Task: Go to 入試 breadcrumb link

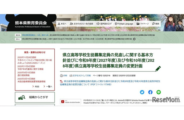Action: tap(38, 35)
